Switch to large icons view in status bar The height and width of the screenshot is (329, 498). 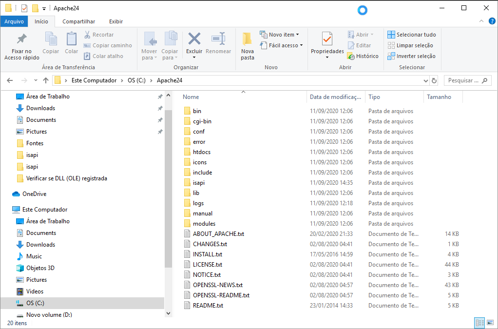490,323
